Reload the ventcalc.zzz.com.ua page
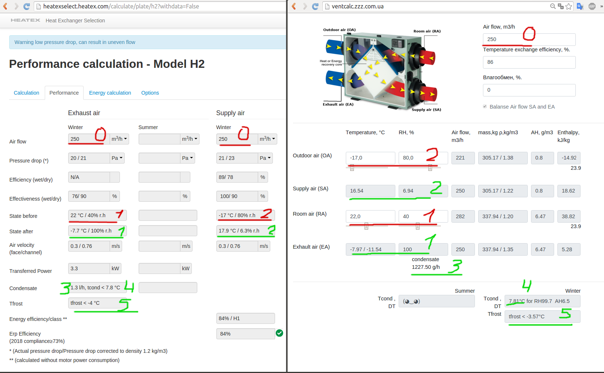Image resolution: width=604 pixels, height=373 pixels. (315, 6)
